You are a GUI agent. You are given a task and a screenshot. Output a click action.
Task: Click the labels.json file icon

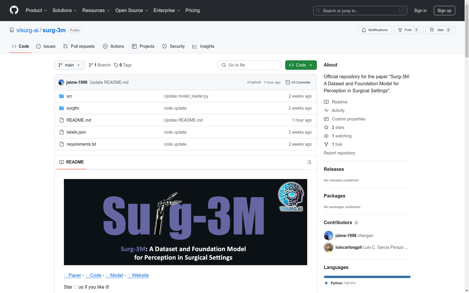tap(62, 132)
